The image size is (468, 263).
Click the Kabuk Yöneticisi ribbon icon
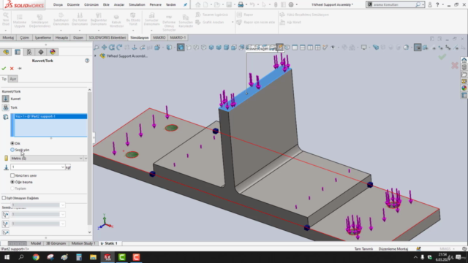coord(116,21)
